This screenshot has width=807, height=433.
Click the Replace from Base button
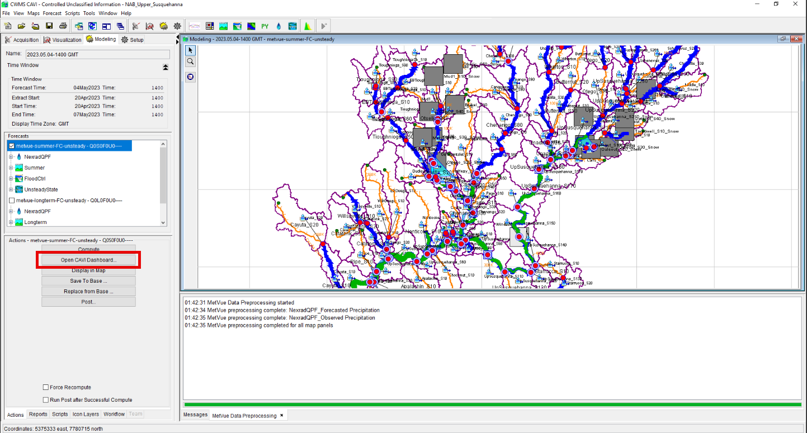tap(88, 292)
